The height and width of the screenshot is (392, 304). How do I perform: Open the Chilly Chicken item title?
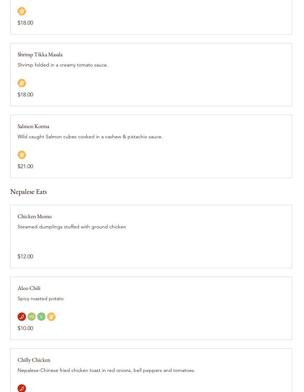pyautogui.click(x=34, y=360)
